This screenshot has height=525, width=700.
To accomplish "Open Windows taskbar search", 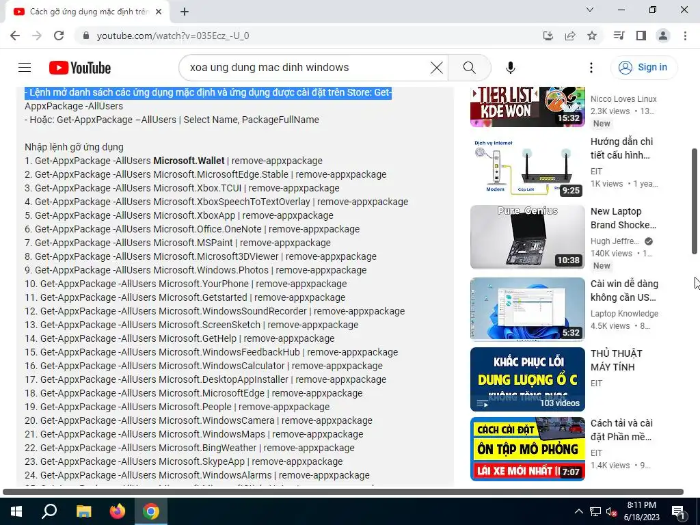I will [49, 511].
